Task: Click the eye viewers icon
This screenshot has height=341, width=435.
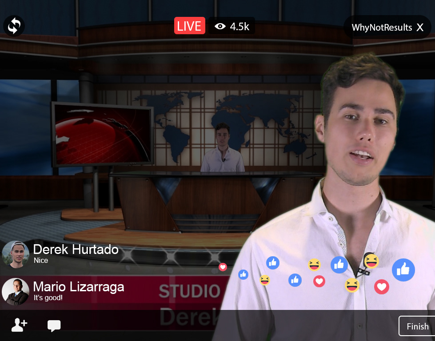Action: (220, 26)
